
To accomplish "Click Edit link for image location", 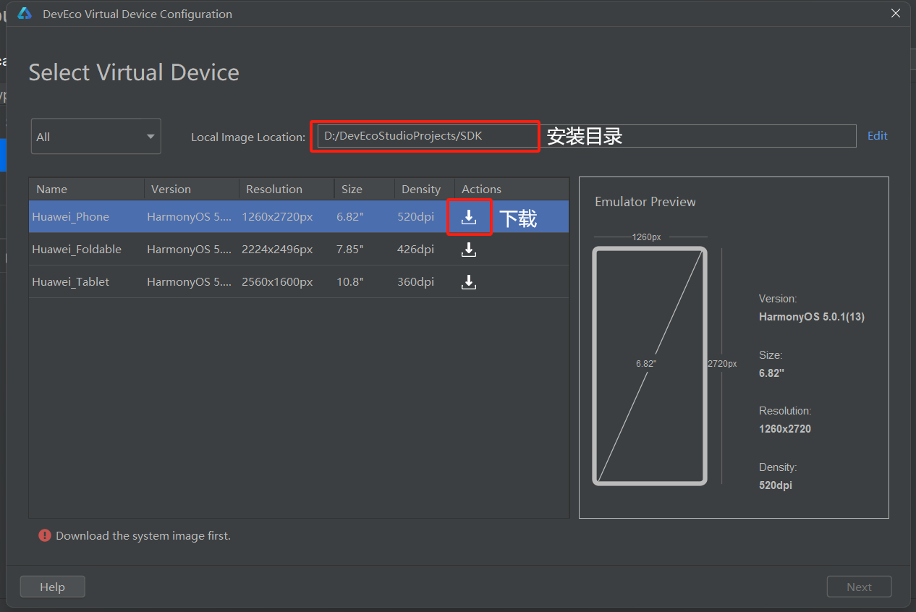I will [x=877, y=135].
